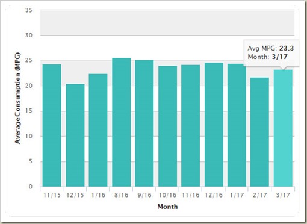
Task: Select the 12/15 bar in chart
Action: point(75,135)
